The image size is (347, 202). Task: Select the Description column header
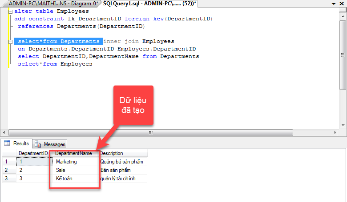111,153
